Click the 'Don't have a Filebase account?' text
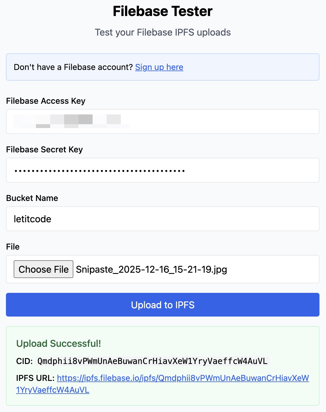Image resolution: width=326 pixels, height=412 pixels. (73, 67)
